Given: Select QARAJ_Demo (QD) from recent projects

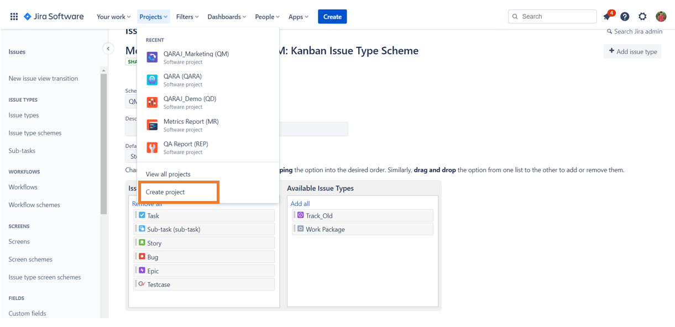Looking at the screenshot, I should coord(208,103).
